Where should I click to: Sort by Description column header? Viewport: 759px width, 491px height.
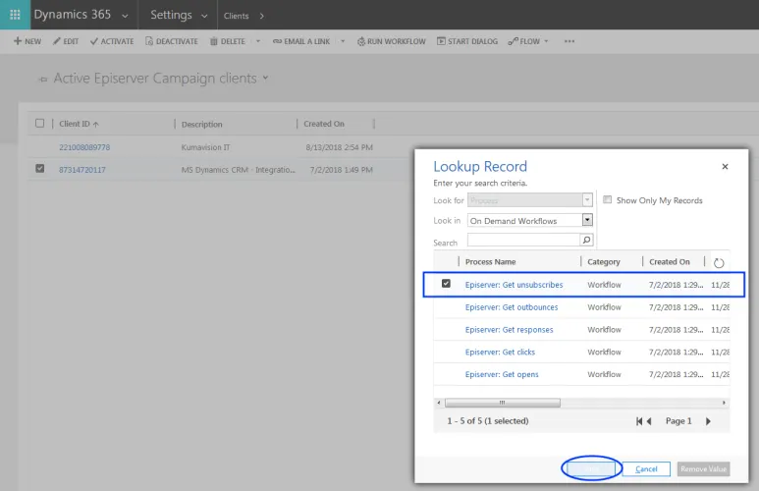coord(202,124)
